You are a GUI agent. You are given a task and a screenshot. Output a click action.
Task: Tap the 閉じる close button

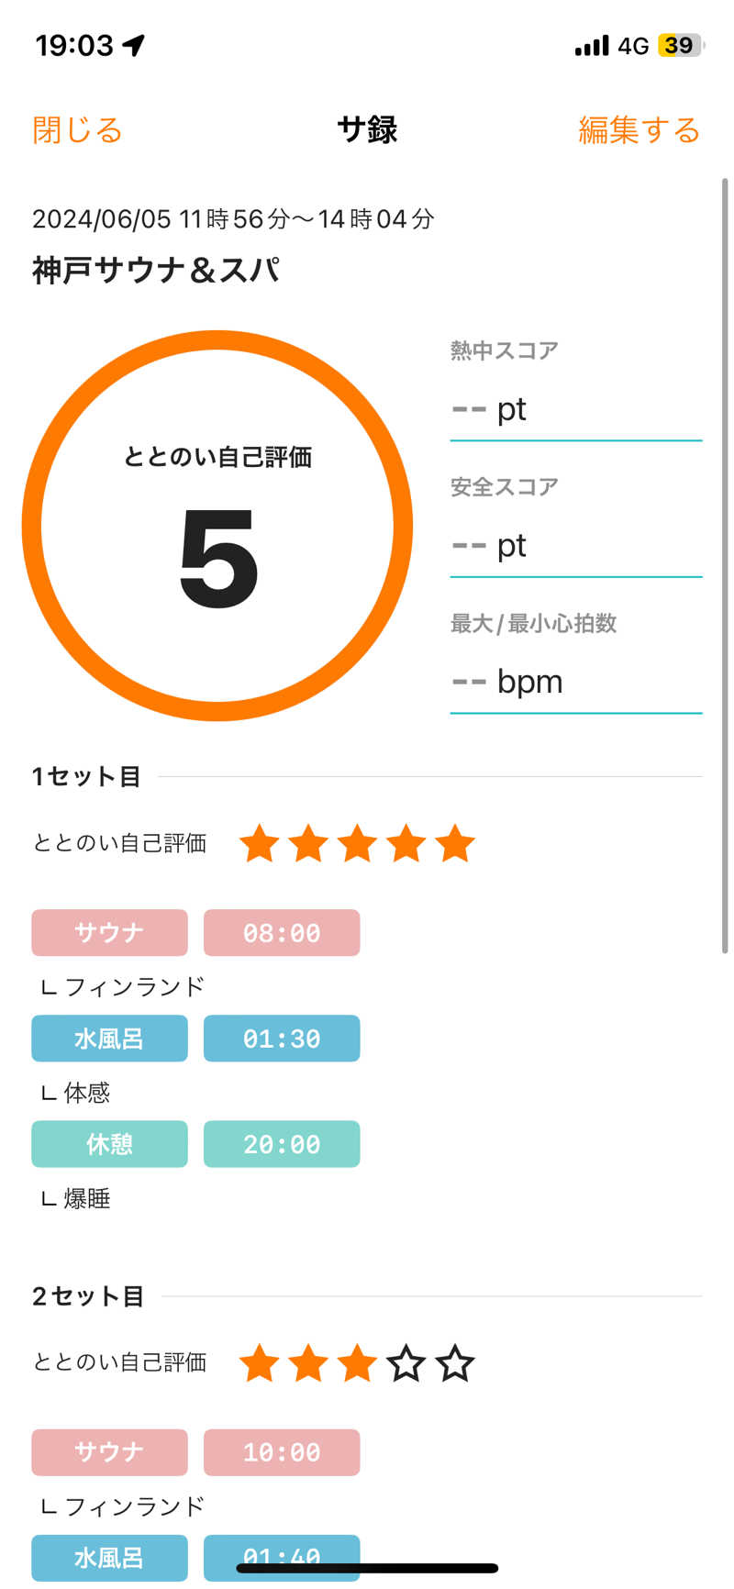(77, 130)
